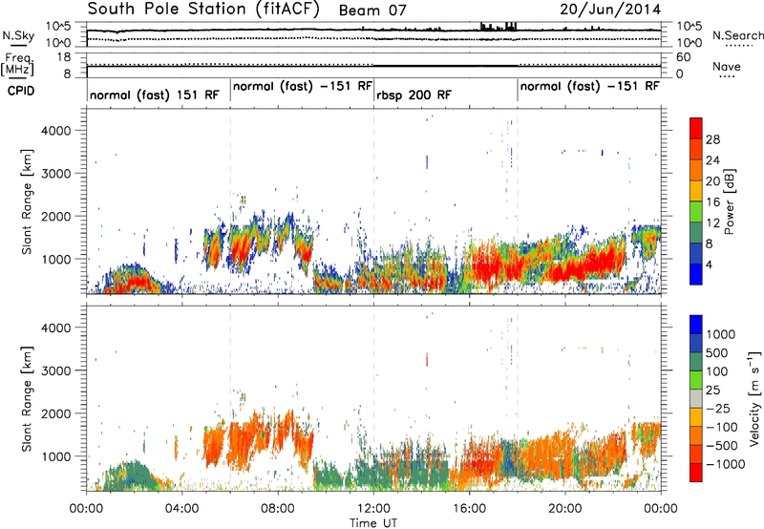Select CPID text 'normal (fast) 151 RF'
The image size is (764, 529).
pos(155,95)
